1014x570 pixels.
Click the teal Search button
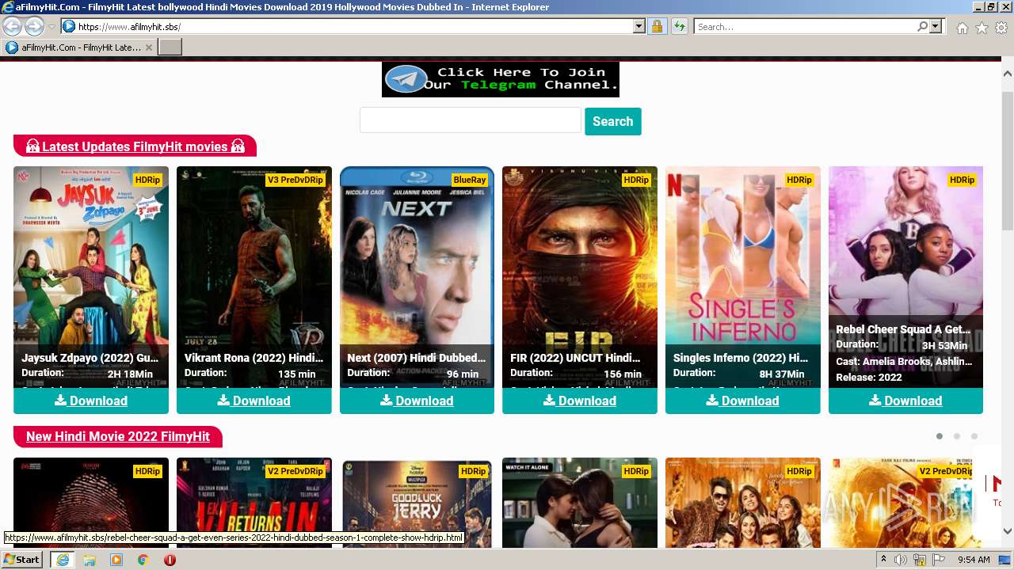(613, 121)
